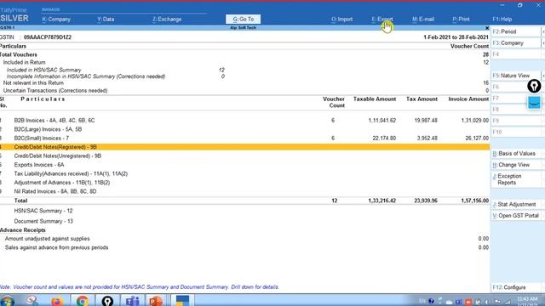
Task: Close the GSTR-1 report with X
Action: [486, 28]
